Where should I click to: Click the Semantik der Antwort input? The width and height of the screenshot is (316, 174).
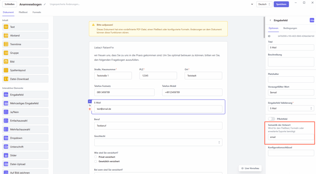click(x=291, y=137)
